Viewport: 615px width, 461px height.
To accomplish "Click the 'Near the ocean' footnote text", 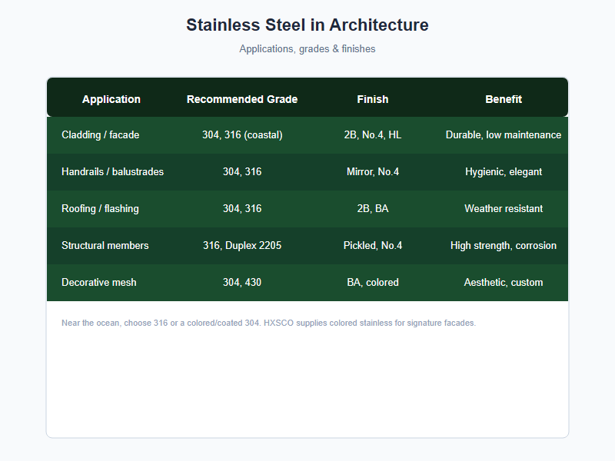I will pos(268,323).
